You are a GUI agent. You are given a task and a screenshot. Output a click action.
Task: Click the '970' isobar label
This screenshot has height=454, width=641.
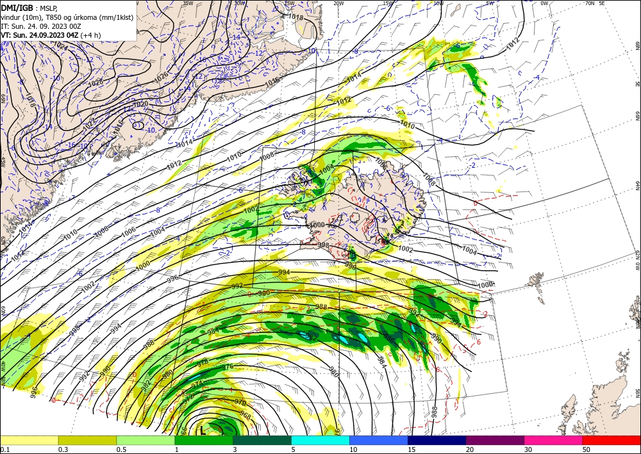pyautogui.click(x=240, y=403)
